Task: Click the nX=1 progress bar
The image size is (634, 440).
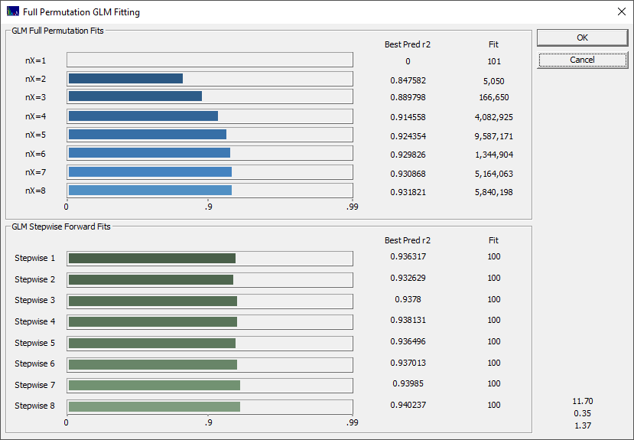Action: (x=210, y=60)
